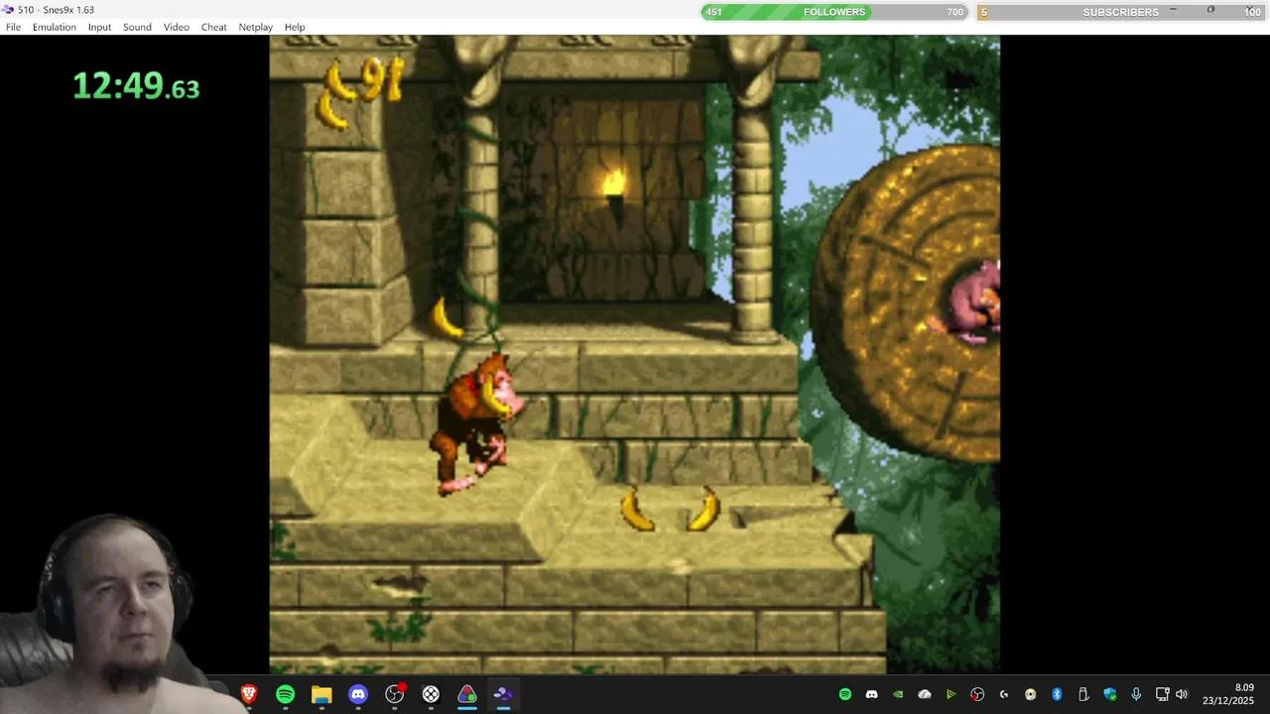
Task: Click the green play-arrow tray icon
Action: [x=951, y=694]
